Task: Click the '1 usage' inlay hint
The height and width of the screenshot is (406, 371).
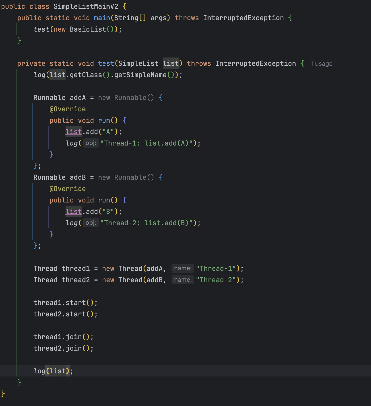Action: pyautogui.click(x=321, y=64)
